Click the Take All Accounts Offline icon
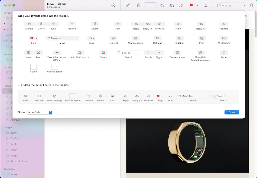 tap(57, 53)
